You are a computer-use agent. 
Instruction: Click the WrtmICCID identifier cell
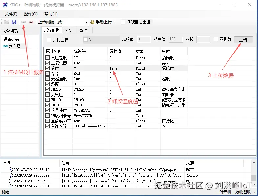(x=83, y=116)
